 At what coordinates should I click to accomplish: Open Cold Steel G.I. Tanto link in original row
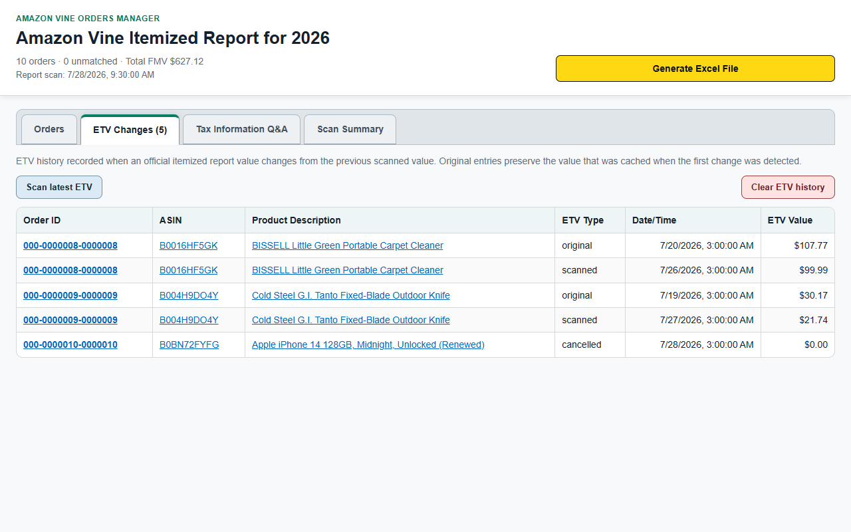tap(351, 295)
